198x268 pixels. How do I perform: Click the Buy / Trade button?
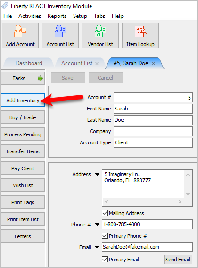point(23,117)
